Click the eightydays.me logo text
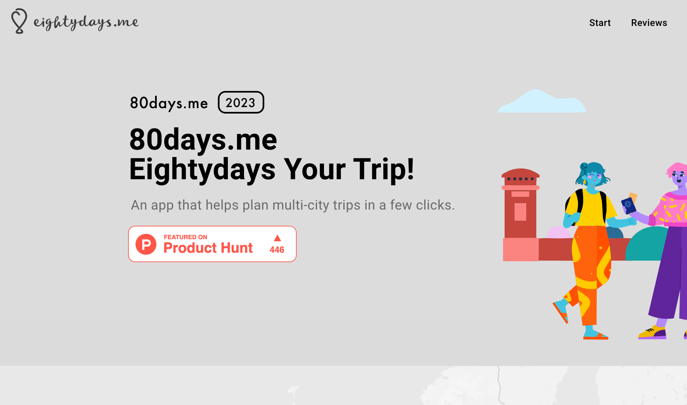687x405 pixels. click(x=85, y=22)
